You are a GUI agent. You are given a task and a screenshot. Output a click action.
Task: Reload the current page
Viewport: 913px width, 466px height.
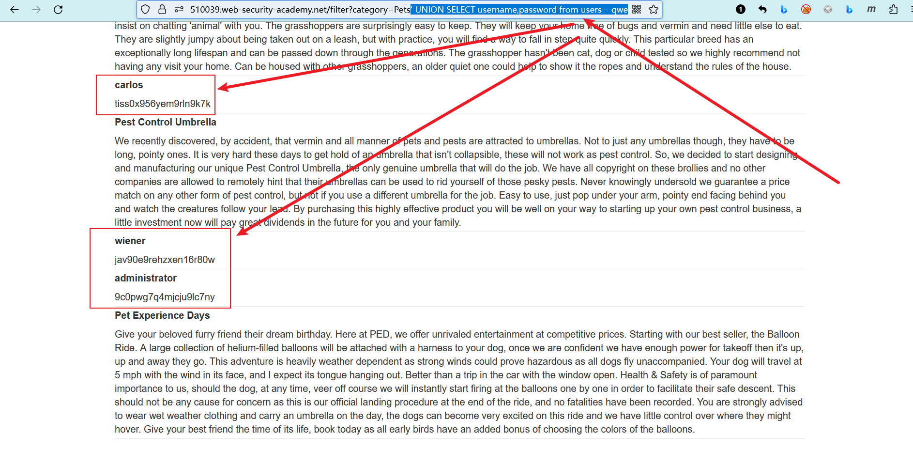tap(58, 9)
